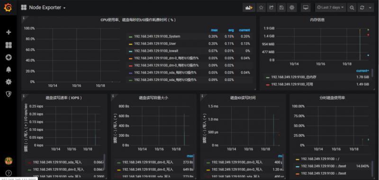Image resolution: width=379 pixels, height=180 pixels.
Task: Open the refresh interval dropdown arrow
Action: pyautogui.click(x=370, y=8)
